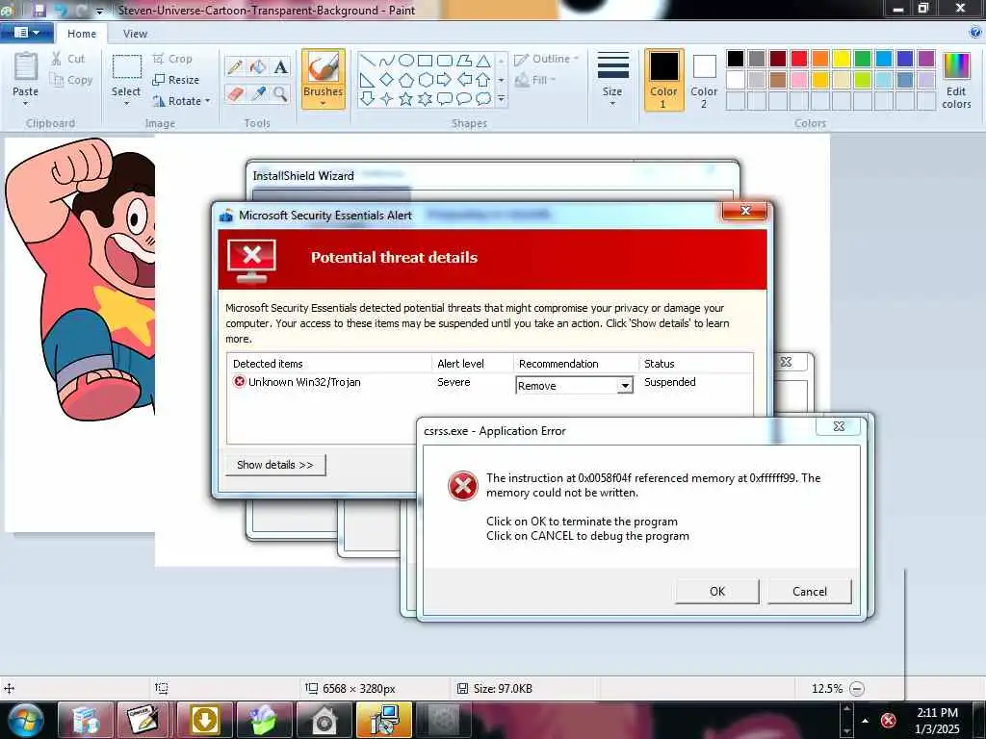Open Paint Help question mark icon
The height and width of the screenshot is (739, 986).
(x=976, y=33)
